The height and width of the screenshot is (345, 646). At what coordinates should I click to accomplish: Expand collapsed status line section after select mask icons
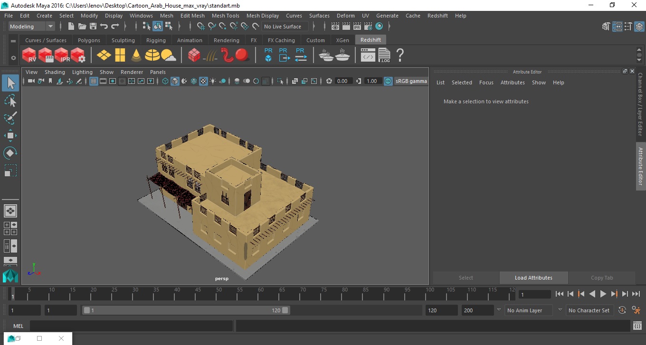179,27
